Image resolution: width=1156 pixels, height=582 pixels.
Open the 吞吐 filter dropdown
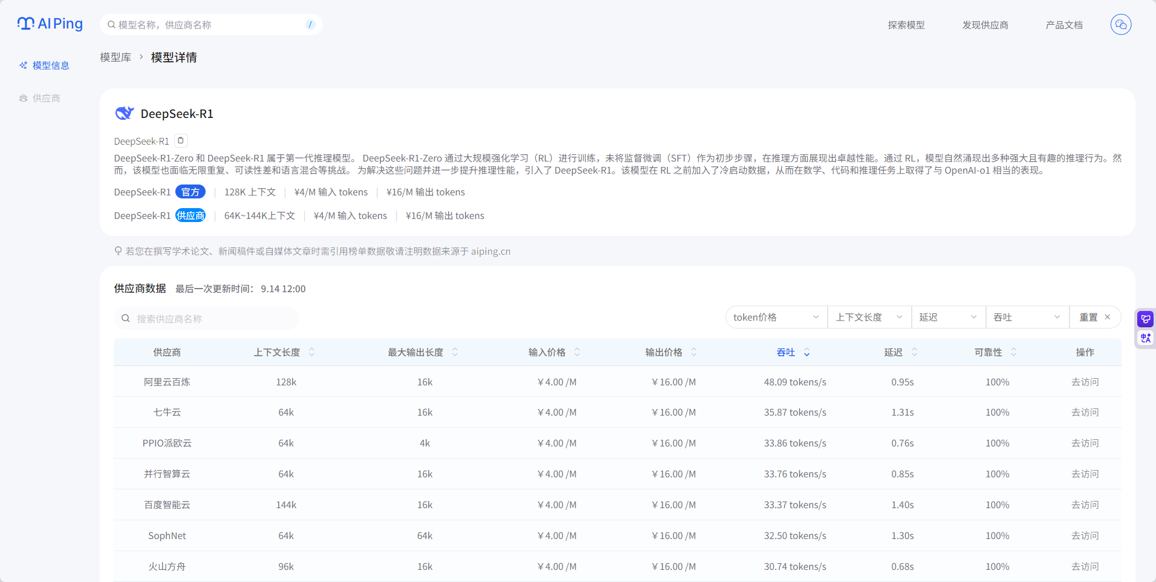click(1027, 317)
